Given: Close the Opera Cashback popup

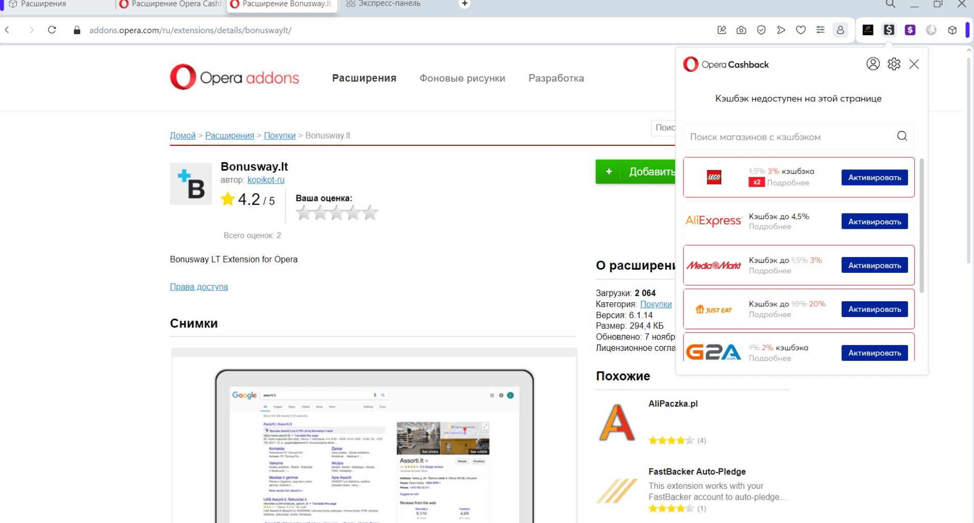Looking at the screenshot, I should [914, 64].
